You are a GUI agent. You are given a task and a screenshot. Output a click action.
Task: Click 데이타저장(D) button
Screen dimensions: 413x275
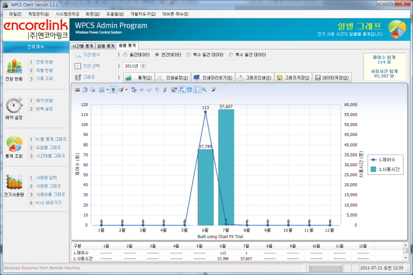332,78
